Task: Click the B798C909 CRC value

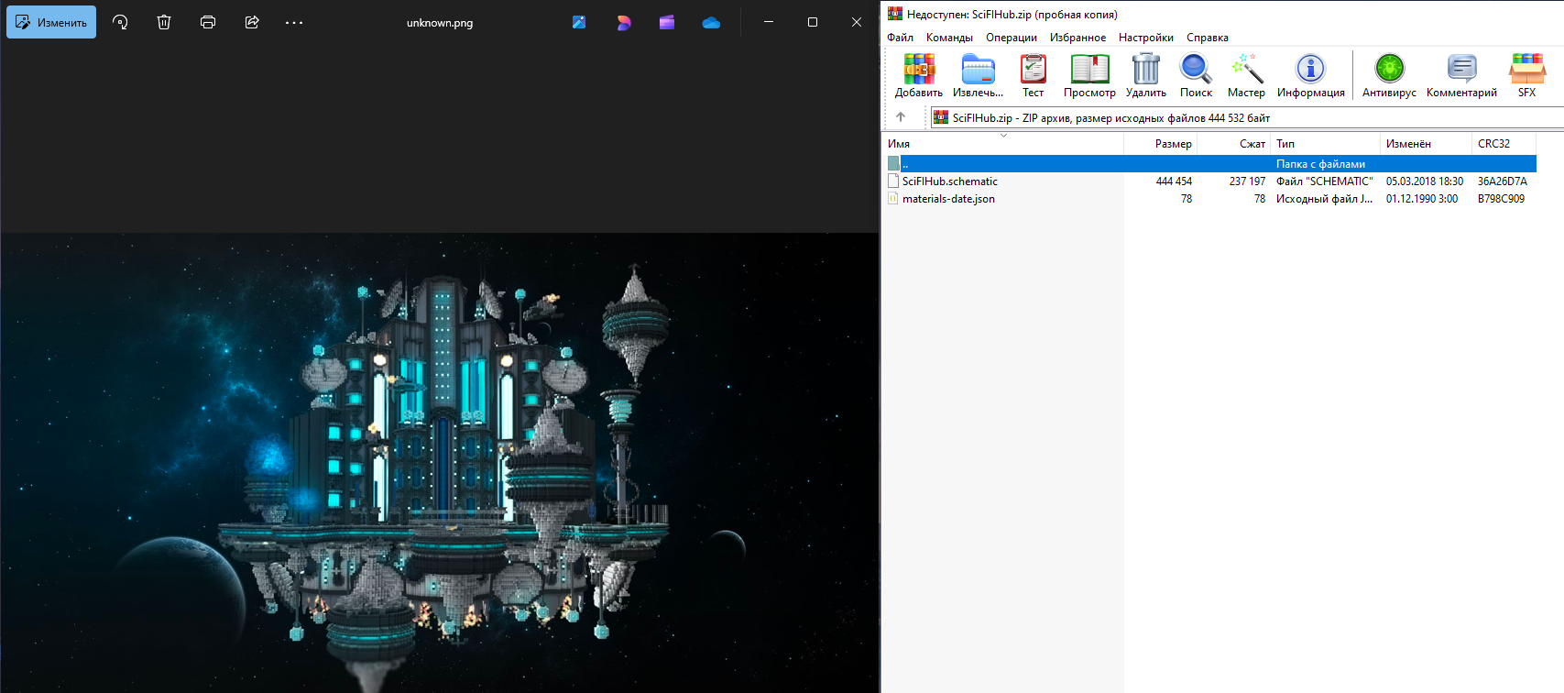Action: tap(1501, 199)
